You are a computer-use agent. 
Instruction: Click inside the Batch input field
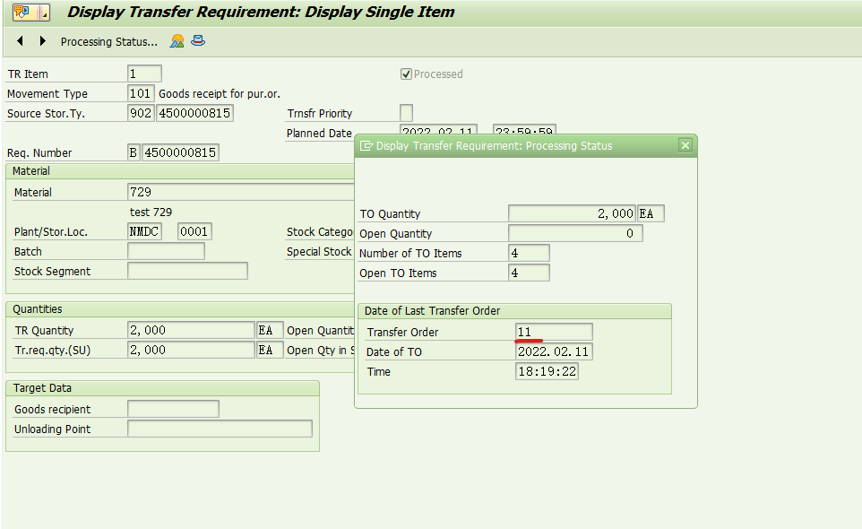point(166,251)
